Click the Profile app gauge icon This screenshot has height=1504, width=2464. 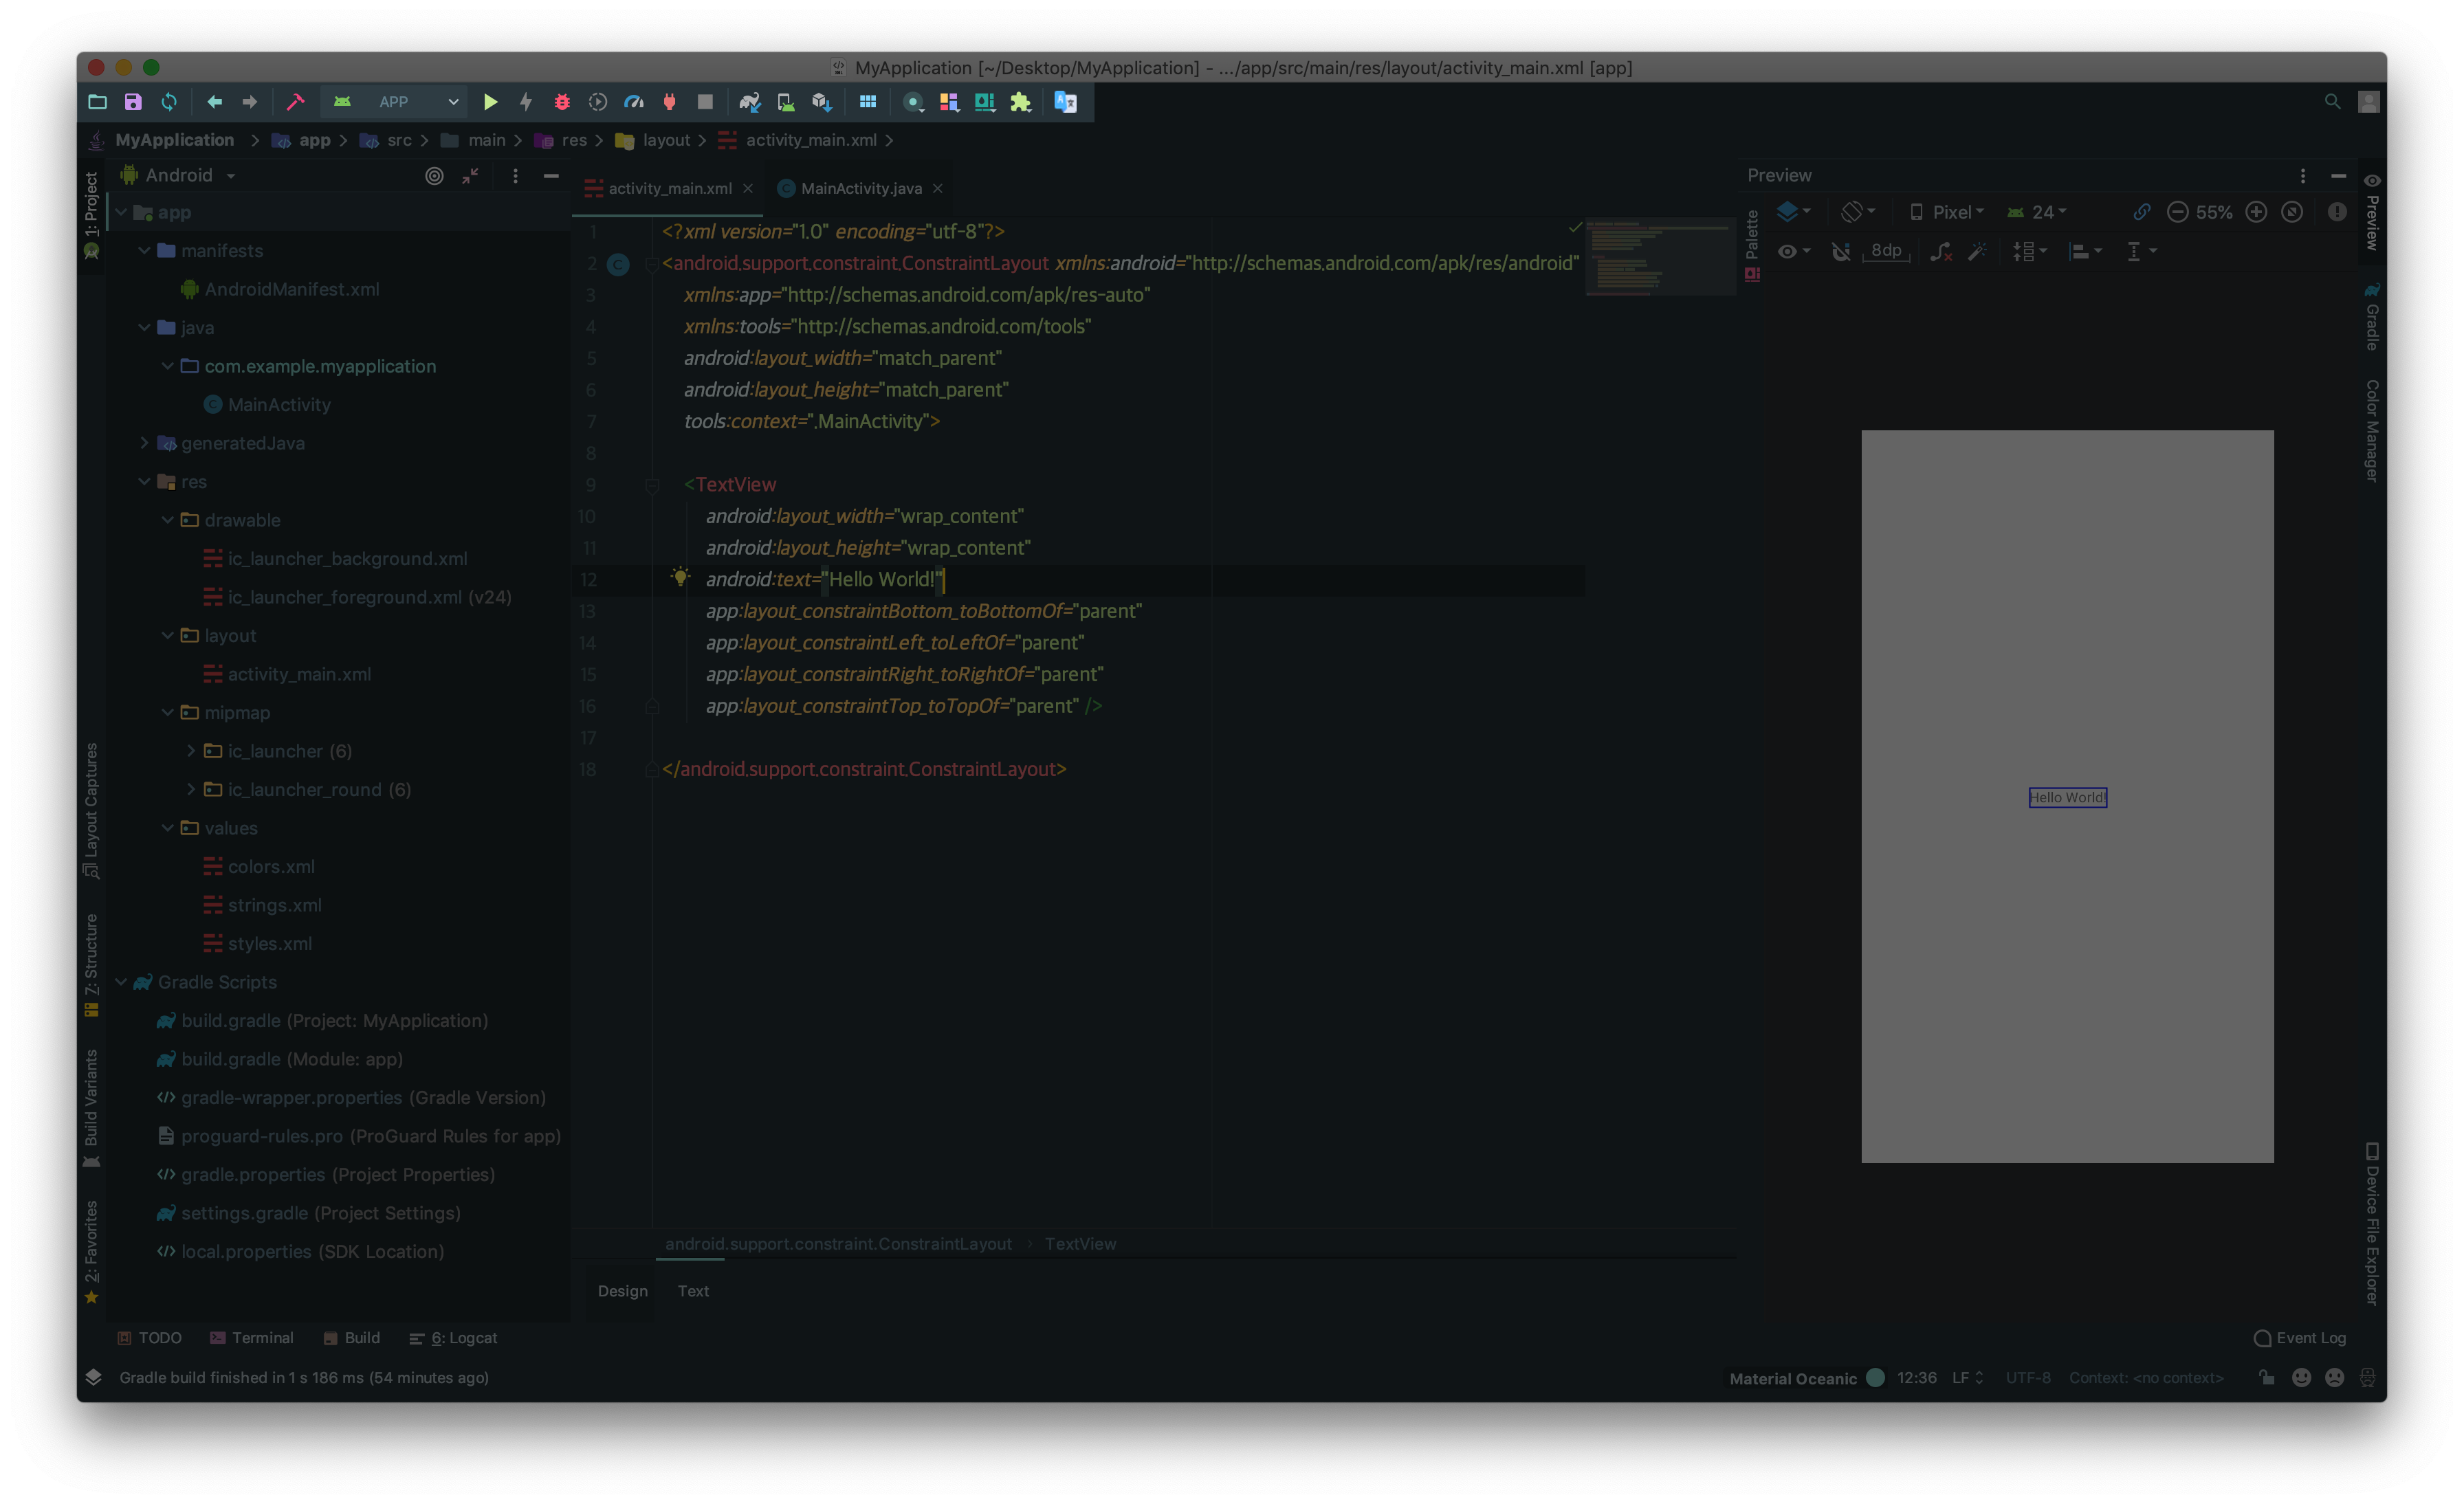(634, 102)
